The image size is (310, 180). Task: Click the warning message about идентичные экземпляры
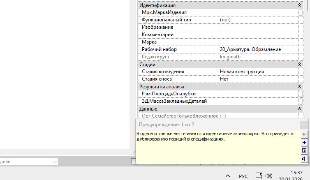click(215, 136)
